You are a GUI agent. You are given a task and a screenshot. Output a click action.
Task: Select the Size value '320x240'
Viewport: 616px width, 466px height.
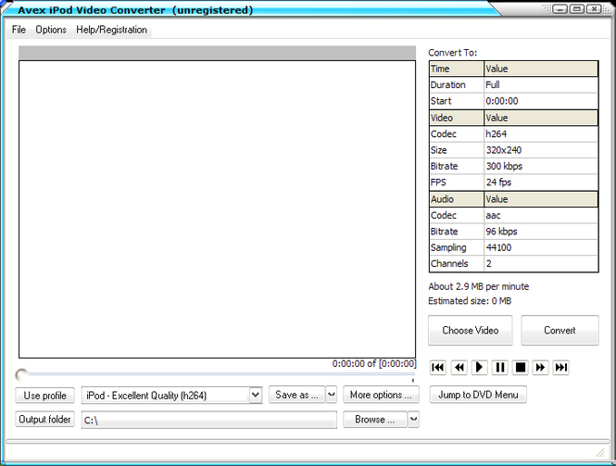(x=541, y=150)
